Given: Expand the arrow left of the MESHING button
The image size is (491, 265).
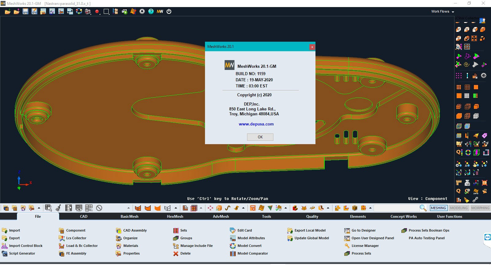Looking at the screenshot, I should pyautogui.click(x=370, y=208).
